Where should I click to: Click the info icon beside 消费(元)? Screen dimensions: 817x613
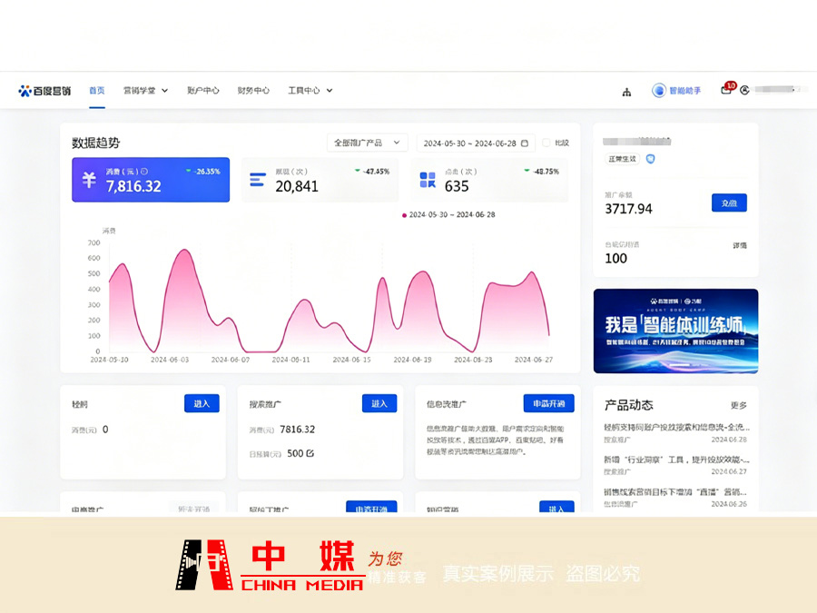coord(144,172)
